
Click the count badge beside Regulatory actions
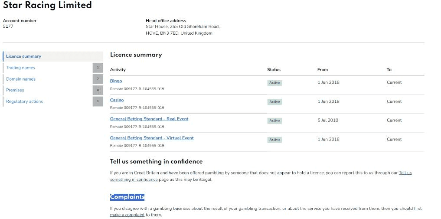tap(98, 101)
